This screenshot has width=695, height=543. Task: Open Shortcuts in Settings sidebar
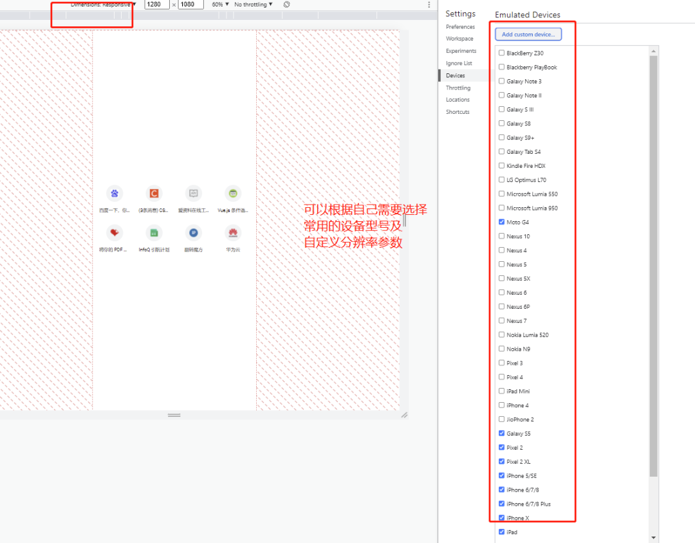tap(458, 112)
